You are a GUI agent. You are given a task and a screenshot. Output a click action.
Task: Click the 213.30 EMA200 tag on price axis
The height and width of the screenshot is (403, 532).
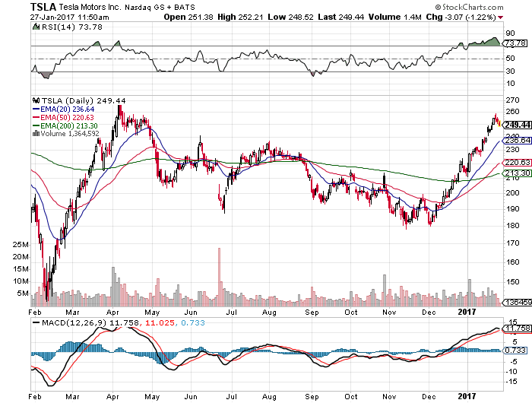coord(517,173)
